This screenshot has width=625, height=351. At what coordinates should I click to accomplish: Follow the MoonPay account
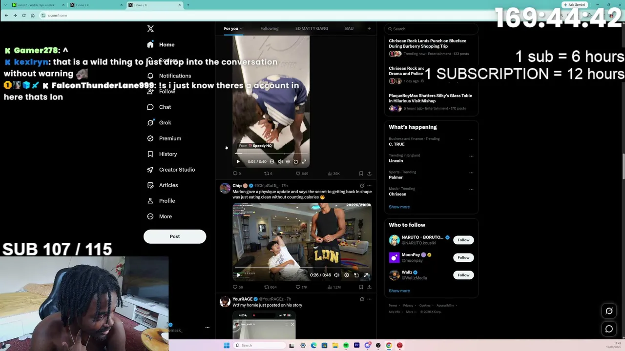tap(463, 257)
